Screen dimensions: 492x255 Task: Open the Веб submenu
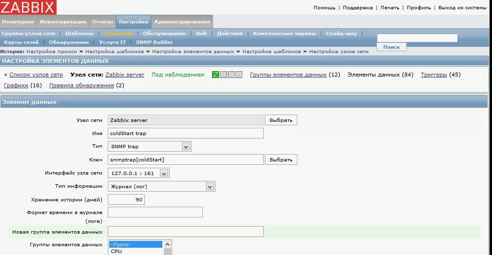(201, 33)
